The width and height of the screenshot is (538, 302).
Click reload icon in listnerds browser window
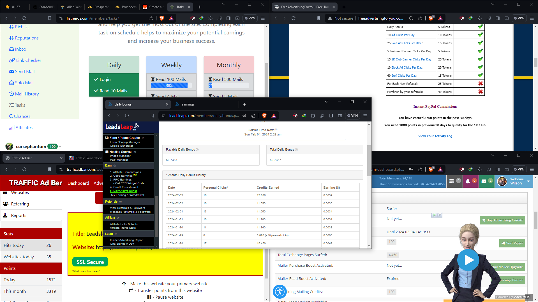pos(24,18)
